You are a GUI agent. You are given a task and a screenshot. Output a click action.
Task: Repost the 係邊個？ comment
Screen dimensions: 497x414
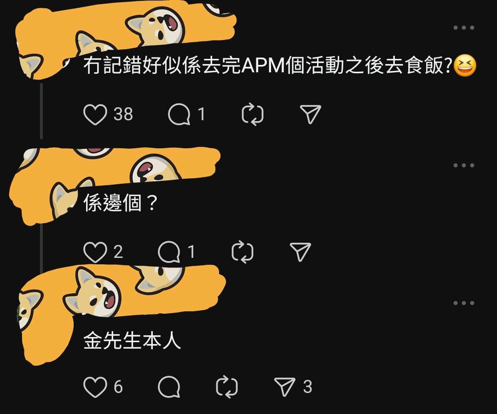click(x=243, y=252)
